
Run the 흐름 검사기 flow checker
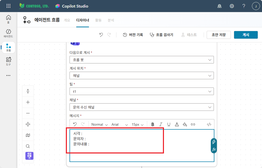coord(161,35)
